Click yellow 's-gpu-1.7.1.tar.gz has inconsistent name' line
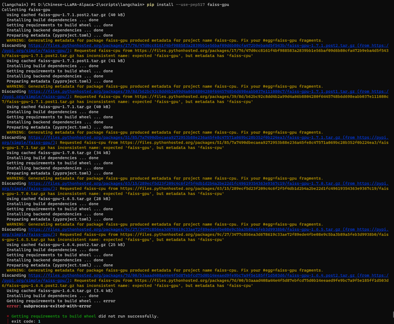The width and height of the screenshot is (394, 324). tap(113, 148)
